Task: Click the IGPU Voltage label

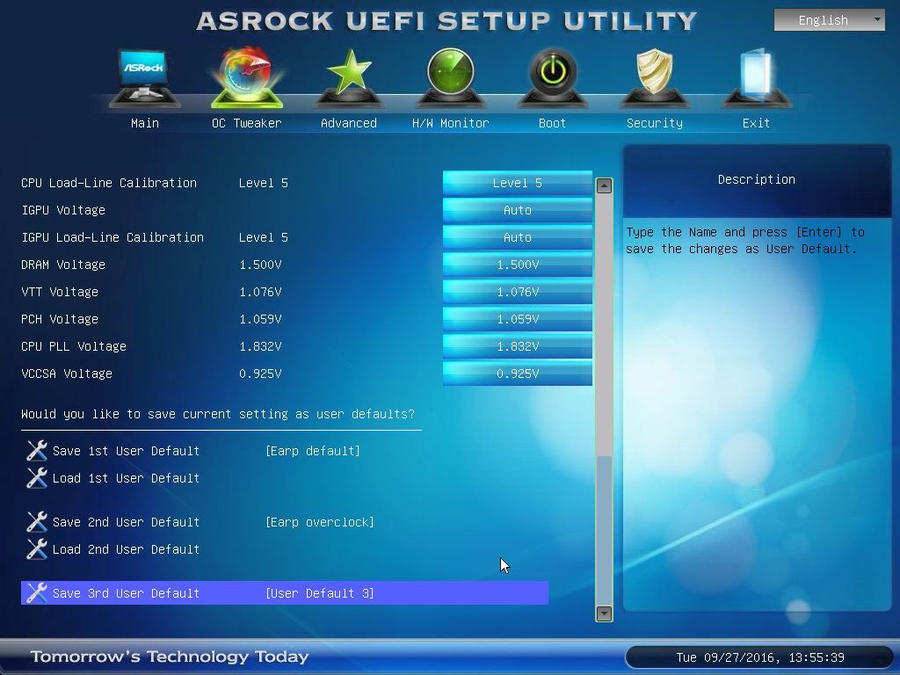Action: point(63,211)
